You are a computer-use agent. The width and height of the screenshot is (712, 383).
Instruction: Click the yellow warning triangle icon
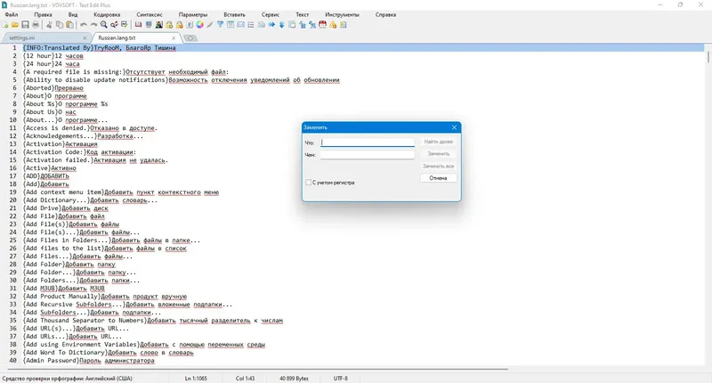[x=333, y=25]
